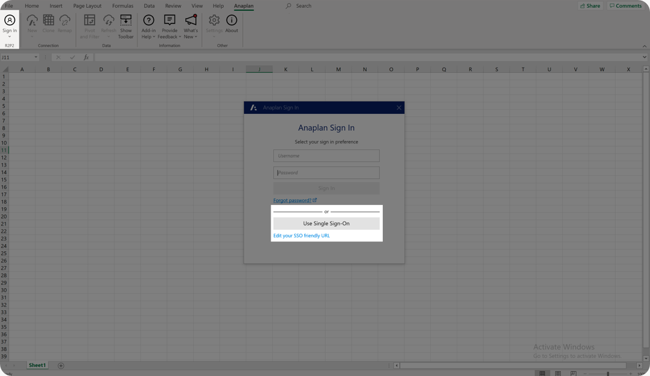Click the Refresh data icon

[x=108, y=20]
